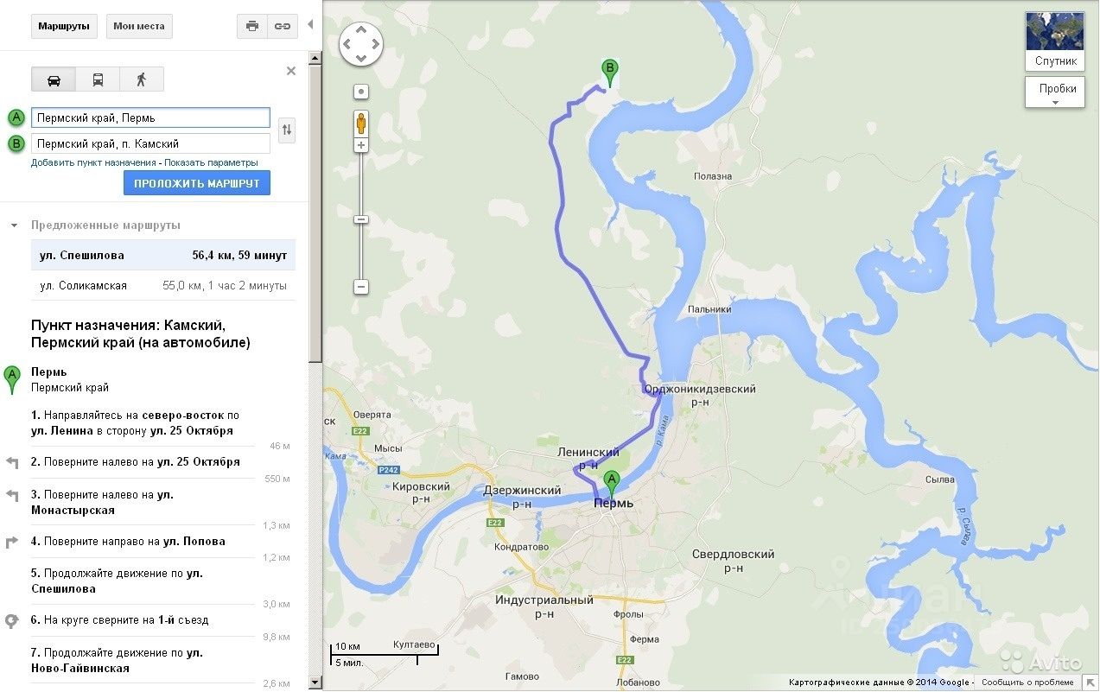This screenshot has height=692, width=1100.
Task: Open the Маршруты tab
Action: coord(64,26)
